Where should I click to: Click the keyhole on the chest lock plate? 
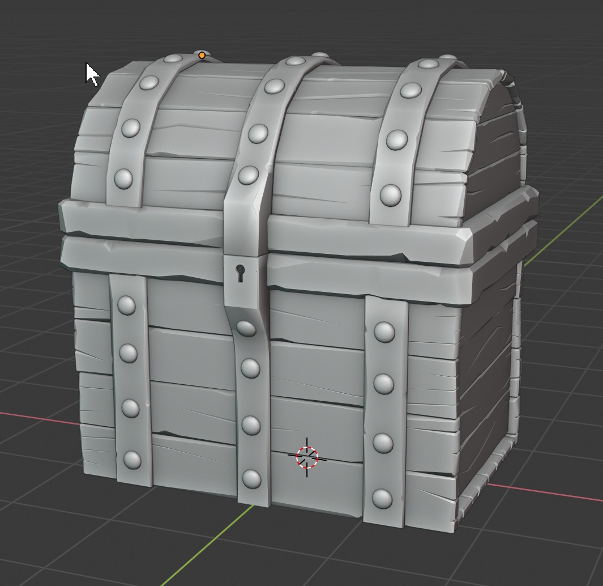(x=240, y=272)
